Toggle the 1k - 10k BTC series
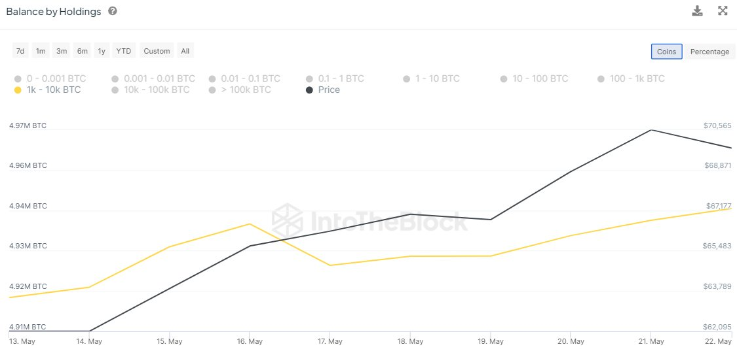The width and height of the screenshot is (737, 351). pyautogui.click(x=47, y=90)
